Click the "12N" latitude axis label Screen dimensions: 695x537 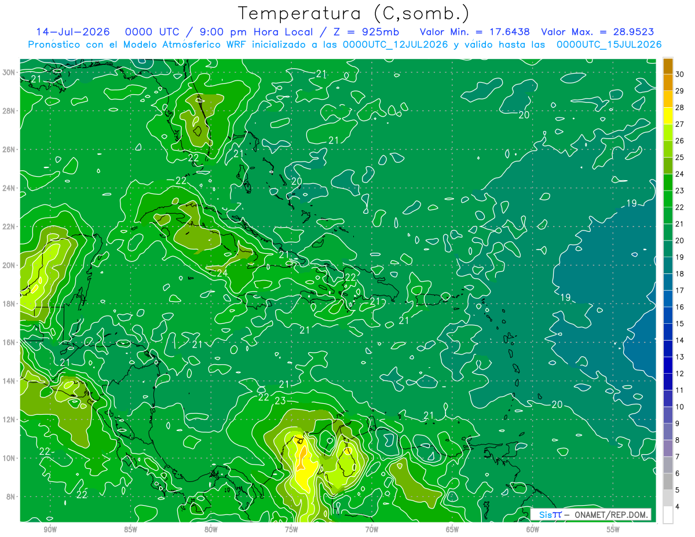pyautogui.click(x=9, y=419)
